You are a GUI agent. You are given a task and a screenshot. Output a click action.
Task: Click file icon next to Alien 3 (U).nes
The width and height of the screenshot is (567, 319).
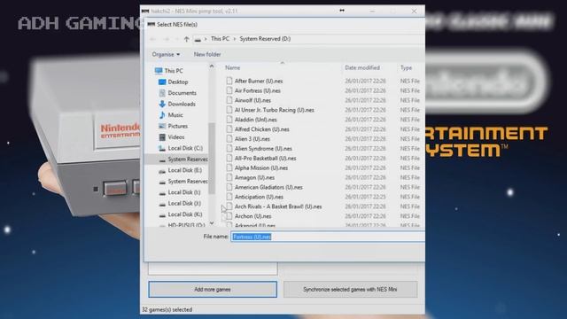point(229,139)
